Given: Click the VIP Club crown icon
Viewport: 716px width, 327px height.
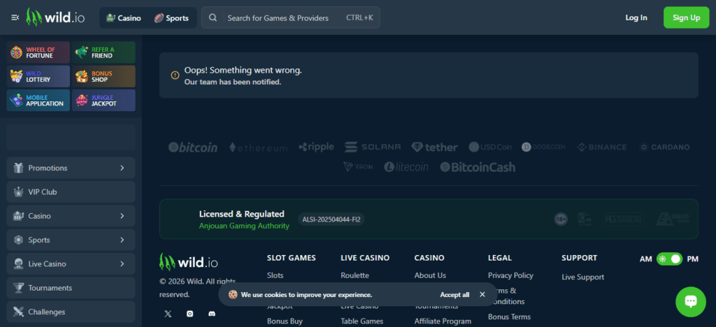Looking at the screenshot, I should click(x=19, y=192).
